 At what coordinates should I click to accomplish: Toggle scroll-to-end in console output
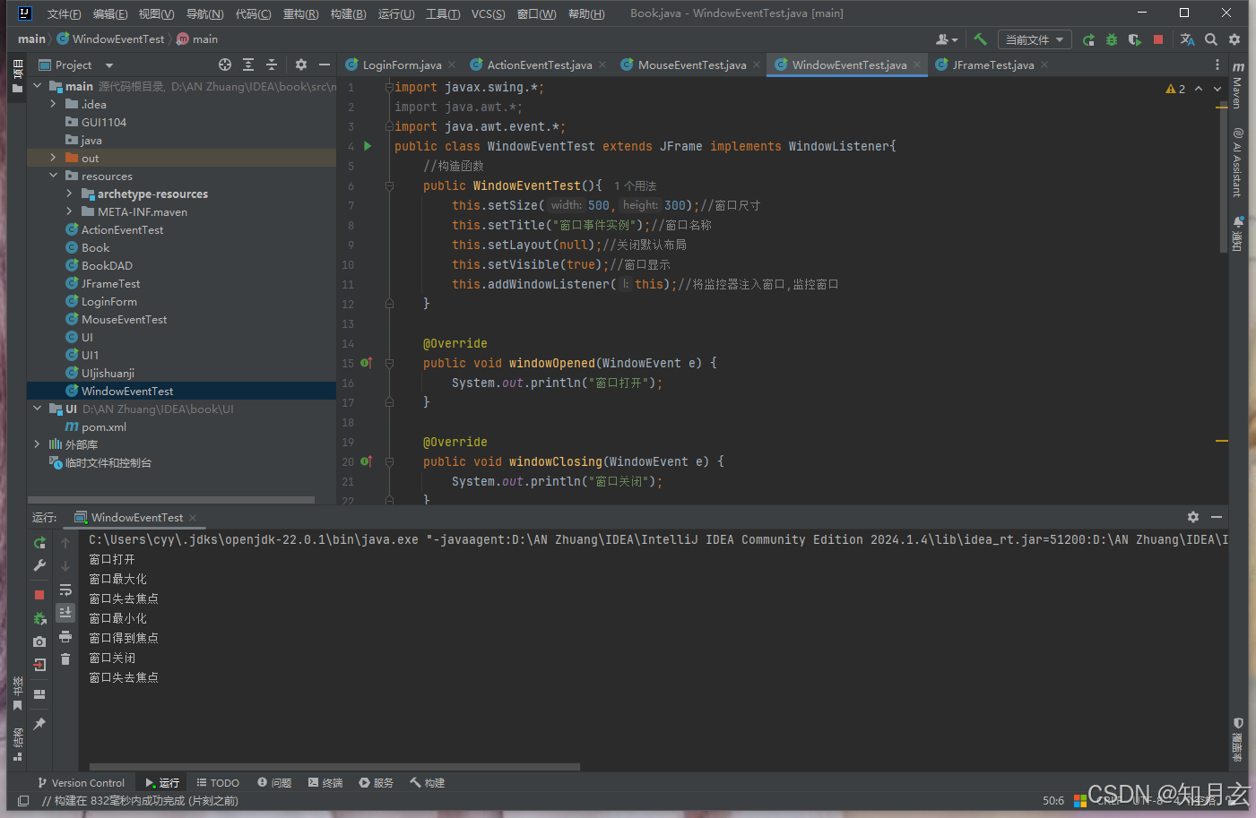65,612
